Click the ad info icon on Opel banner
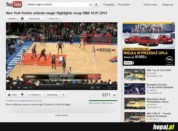The height and width of the screenshot is (131, 178). pos(173,24)
